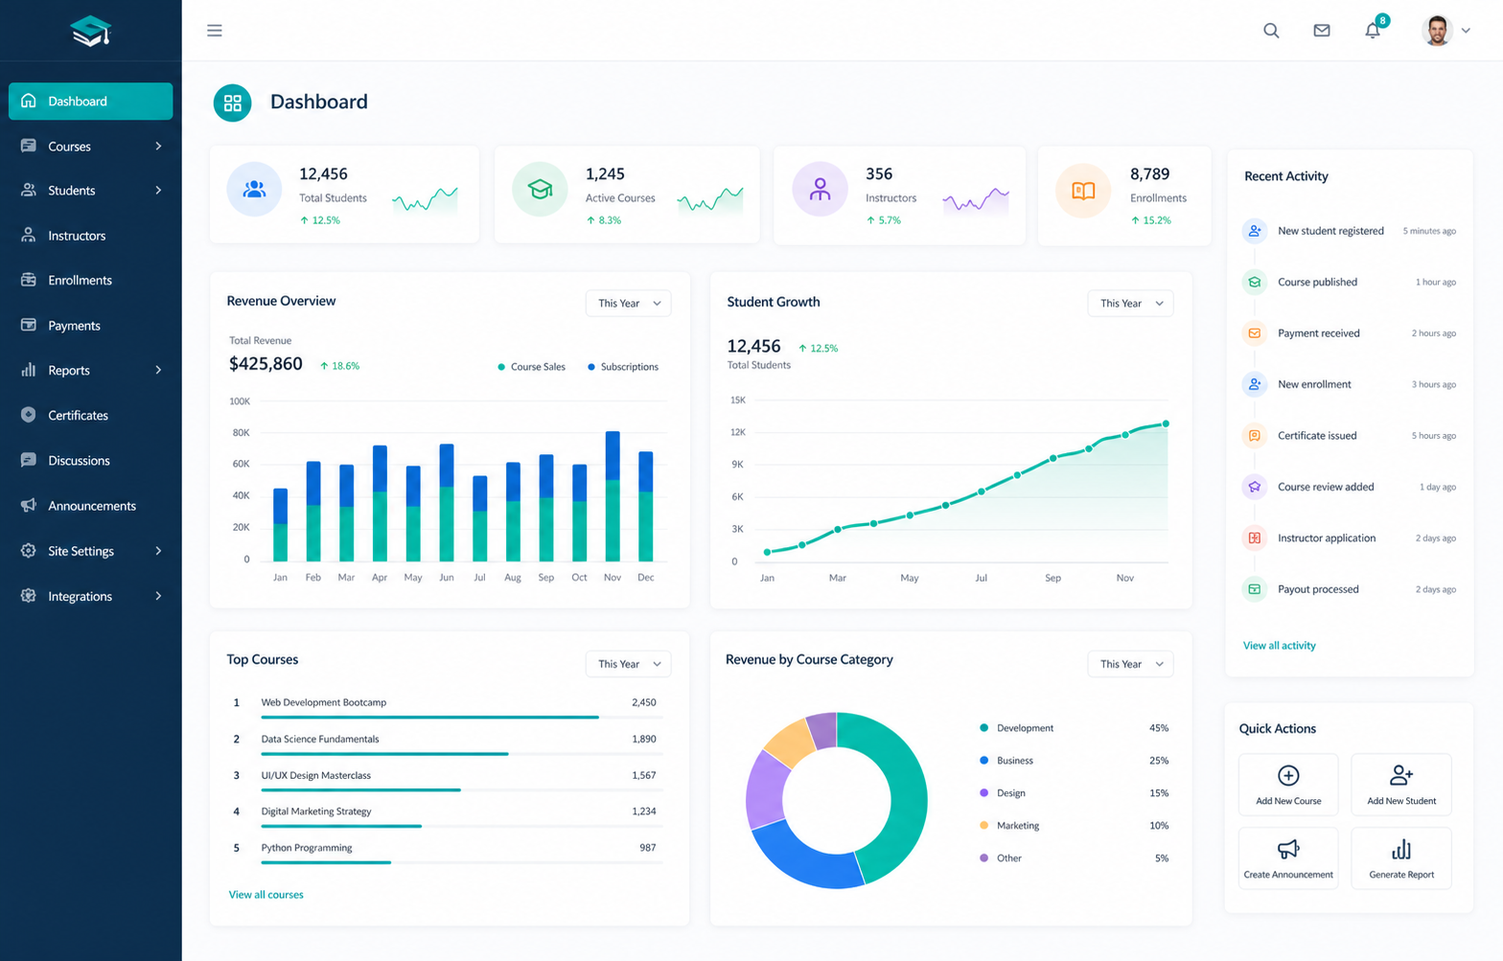Click Certificate issued activity icon

pos(1255,436)
